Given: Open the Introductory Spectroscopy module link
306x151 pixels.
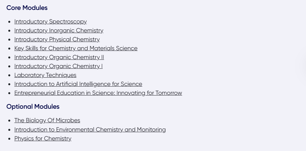Looking at the screenshot, I should [50, 21].
